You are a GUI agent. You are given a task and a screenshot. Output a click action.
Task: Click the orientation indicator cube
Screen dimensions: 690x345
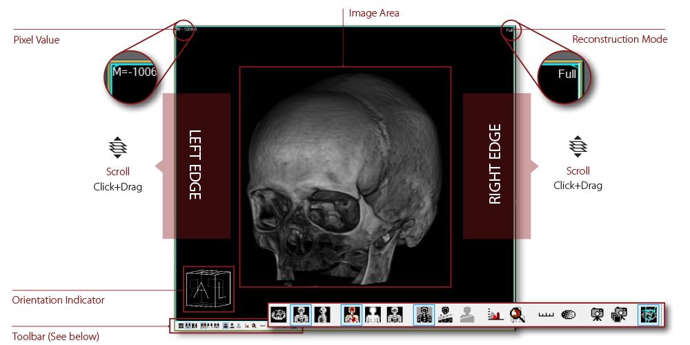(208, 288)
